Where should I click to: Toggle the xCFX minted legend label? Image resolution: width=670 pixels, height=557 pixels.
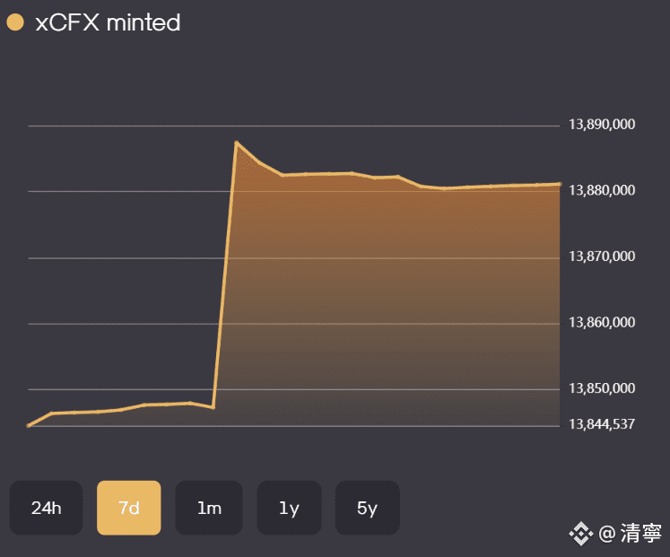tap(108, 22)
